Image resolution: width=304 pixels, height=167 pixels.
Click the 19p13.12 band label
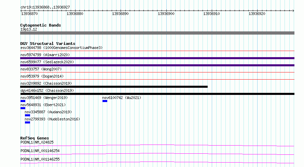tap(29, 29)
